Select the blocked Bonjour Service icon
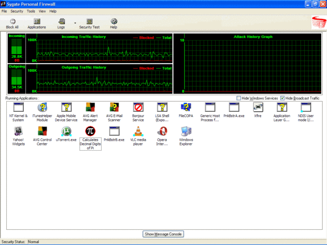The height and width of the screenshot is (245, 327). click(138, 107)
